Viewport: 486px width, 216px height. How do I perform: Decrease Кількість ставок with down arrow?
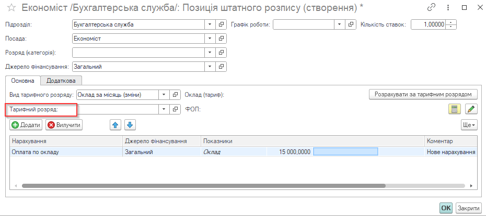coord(452,27)
